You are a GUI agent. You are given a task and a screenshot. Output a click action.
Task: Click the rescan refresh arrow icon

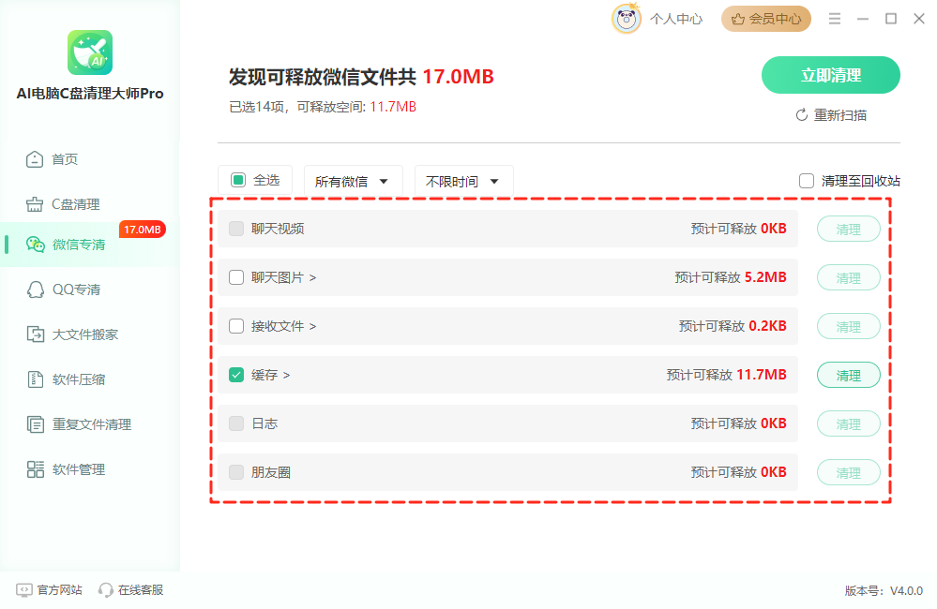[x=801, y=114]
